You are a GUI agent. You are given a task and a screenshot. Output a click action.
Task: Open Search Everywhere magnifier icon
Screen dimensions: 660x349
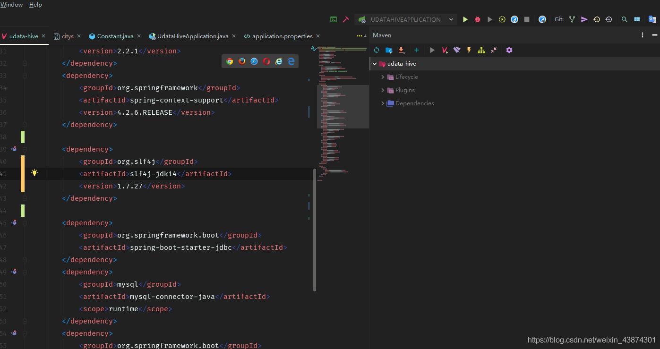[625, 19]
